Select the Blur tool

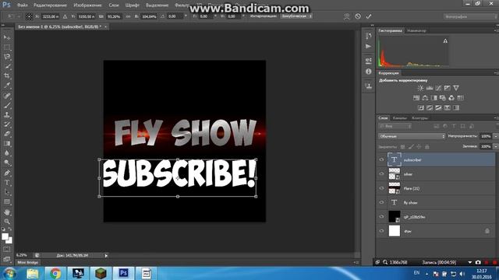[x=7, y=153]
